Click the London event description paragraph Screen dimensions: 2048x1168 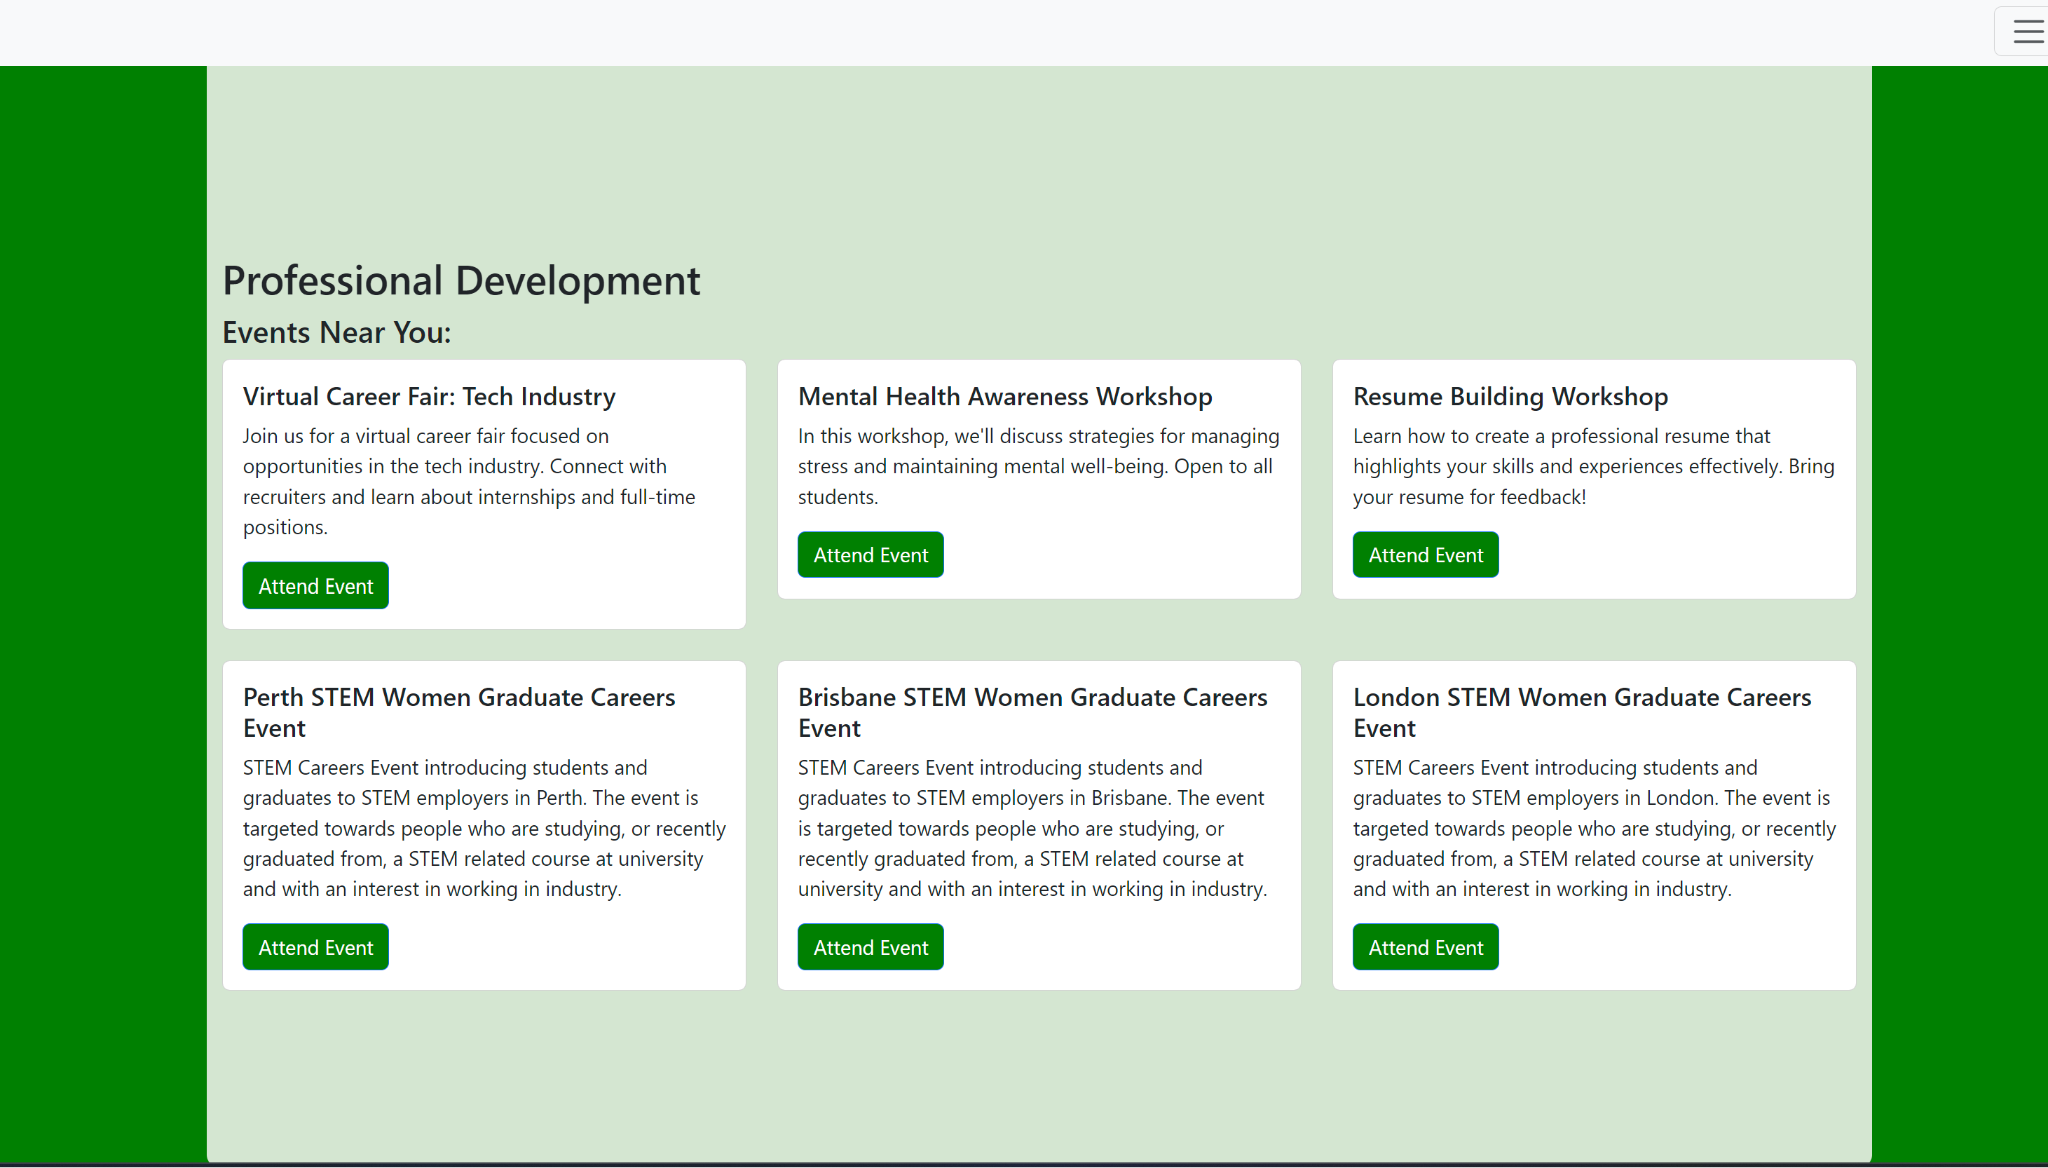coord(1593,828)
